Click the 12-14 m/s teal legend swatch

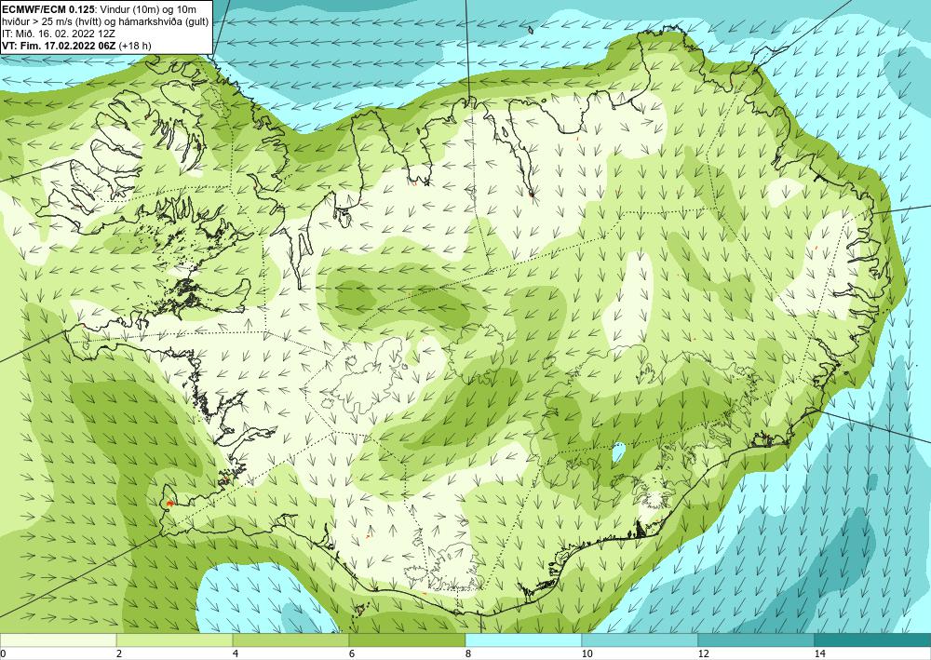[756, 640]
